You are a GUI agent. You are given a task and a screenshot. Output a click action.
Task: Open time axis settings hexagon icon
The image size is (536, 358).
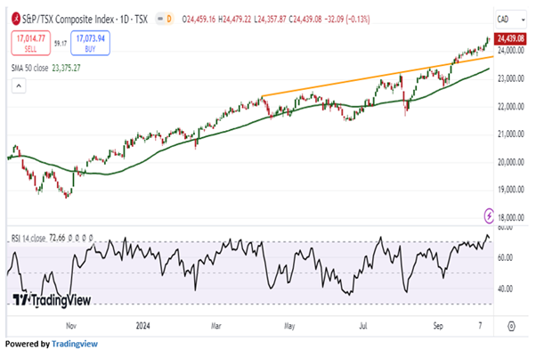[511, 326]
